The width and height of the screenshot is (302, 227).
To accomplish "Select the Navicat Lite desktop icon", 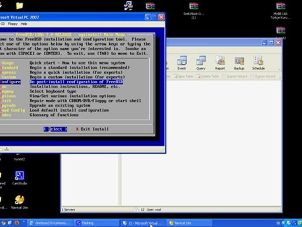I will [20, 202].
